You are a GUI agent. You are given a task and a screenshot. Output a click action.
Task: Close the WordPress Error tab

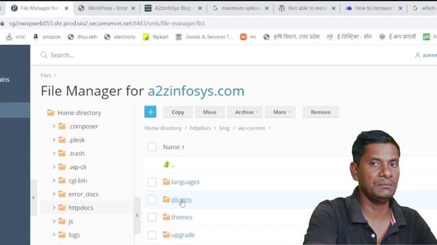(x=133, y=8)
